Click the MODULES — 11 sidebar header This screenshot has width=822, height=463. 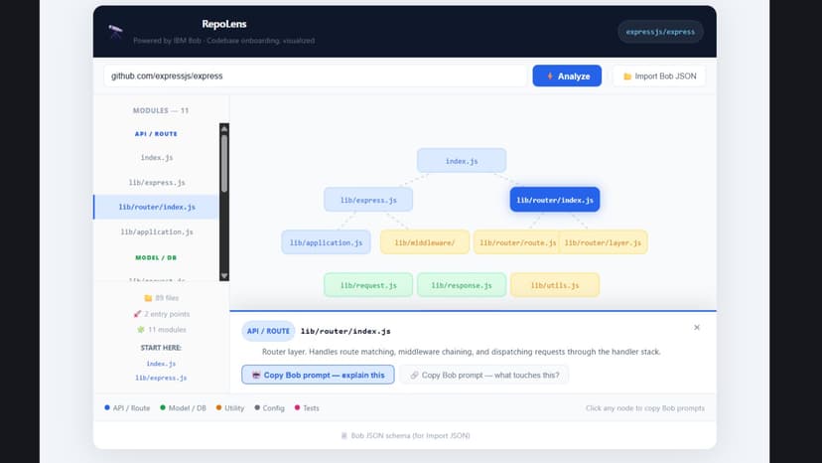coord(161,110)
